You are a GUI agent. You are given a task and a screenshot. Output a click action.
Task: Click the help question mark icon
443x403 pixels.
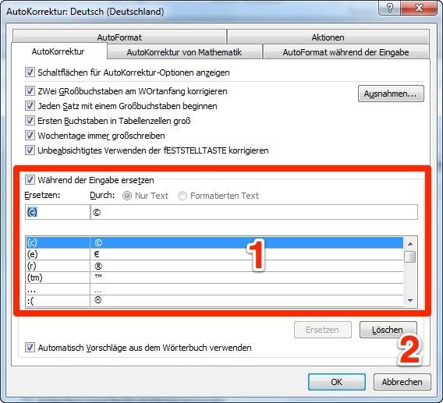coord(390,8)
